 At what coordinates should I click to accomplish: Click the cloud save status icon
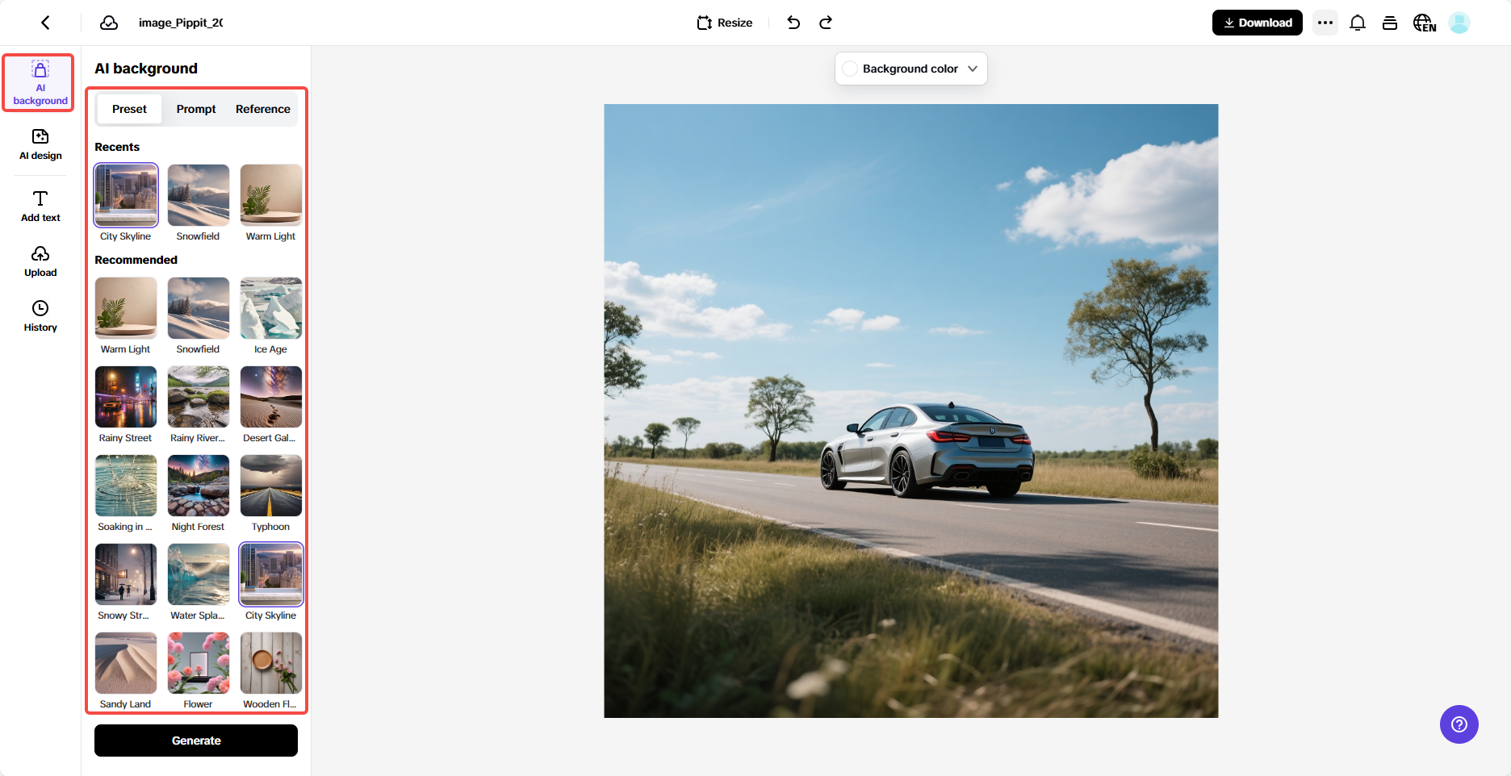tap(109, 23)
